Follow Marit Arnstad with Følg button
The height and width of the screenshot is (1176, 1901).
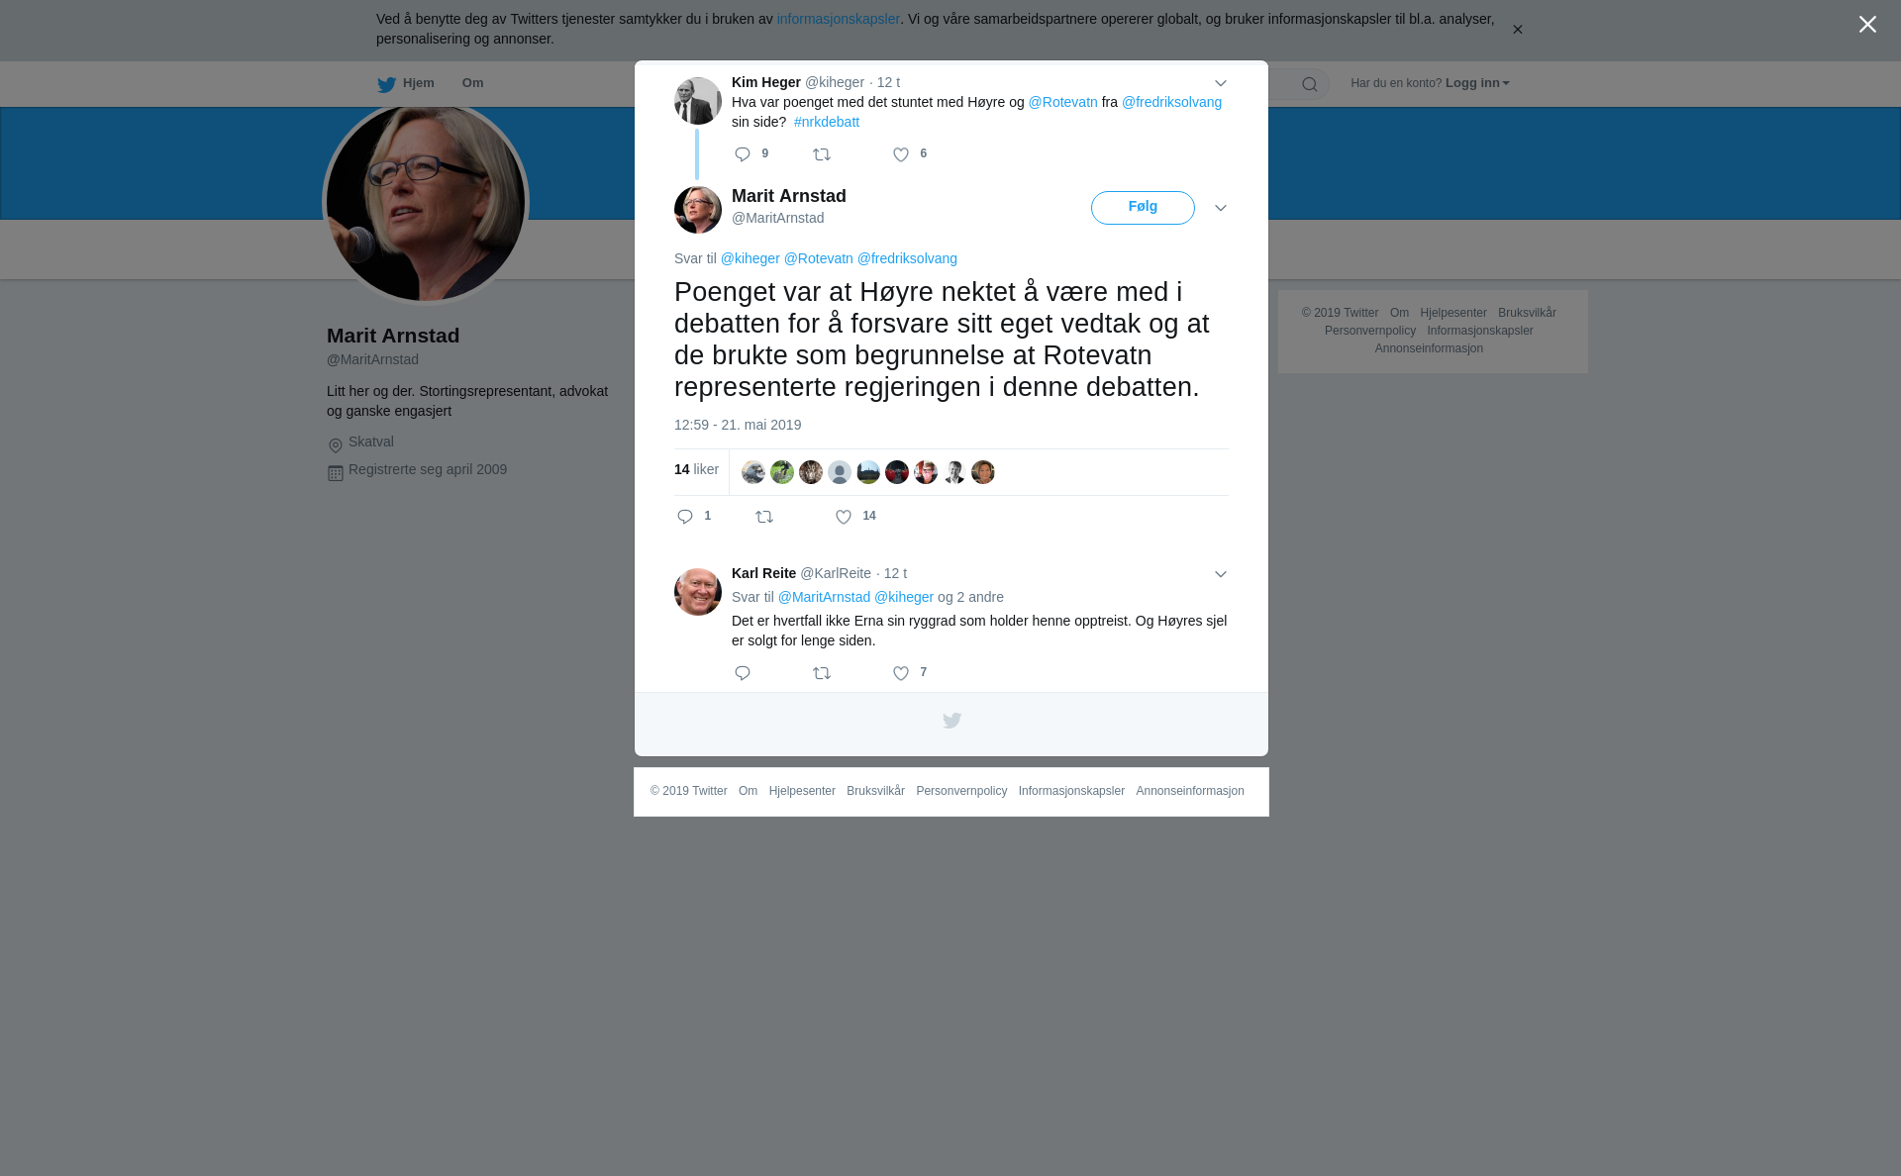pos(1143,208)
